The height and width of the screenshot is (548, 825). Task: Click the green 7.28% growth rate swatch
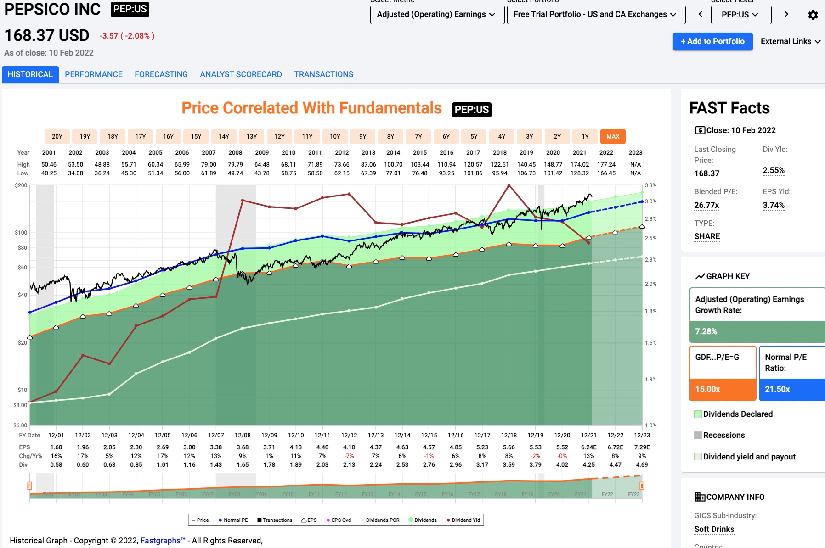[757, 331]
